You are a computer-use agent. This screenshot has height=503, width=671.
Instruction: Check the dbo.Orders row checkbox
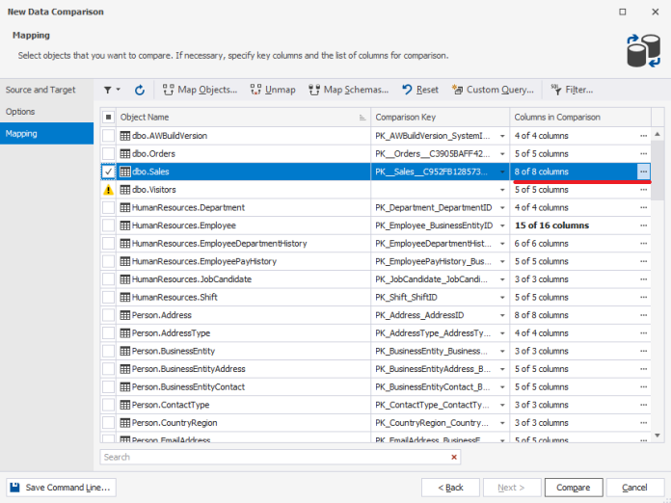108,154
